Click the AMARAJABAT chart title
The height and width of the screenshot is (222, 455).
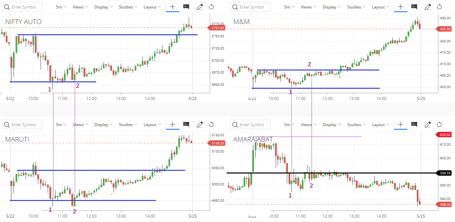(x=253, y=139)
